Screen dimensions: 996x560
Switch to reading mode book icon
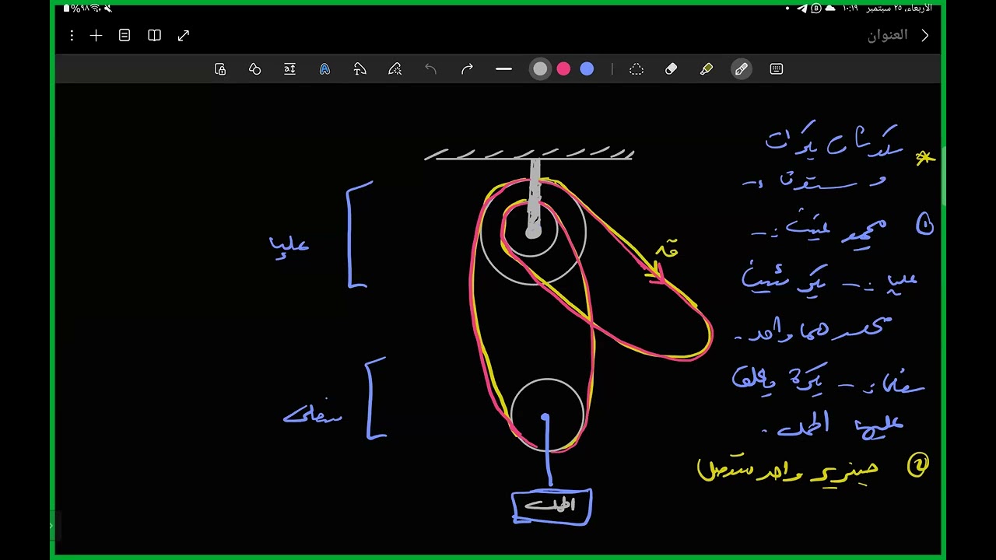[154, 36]
